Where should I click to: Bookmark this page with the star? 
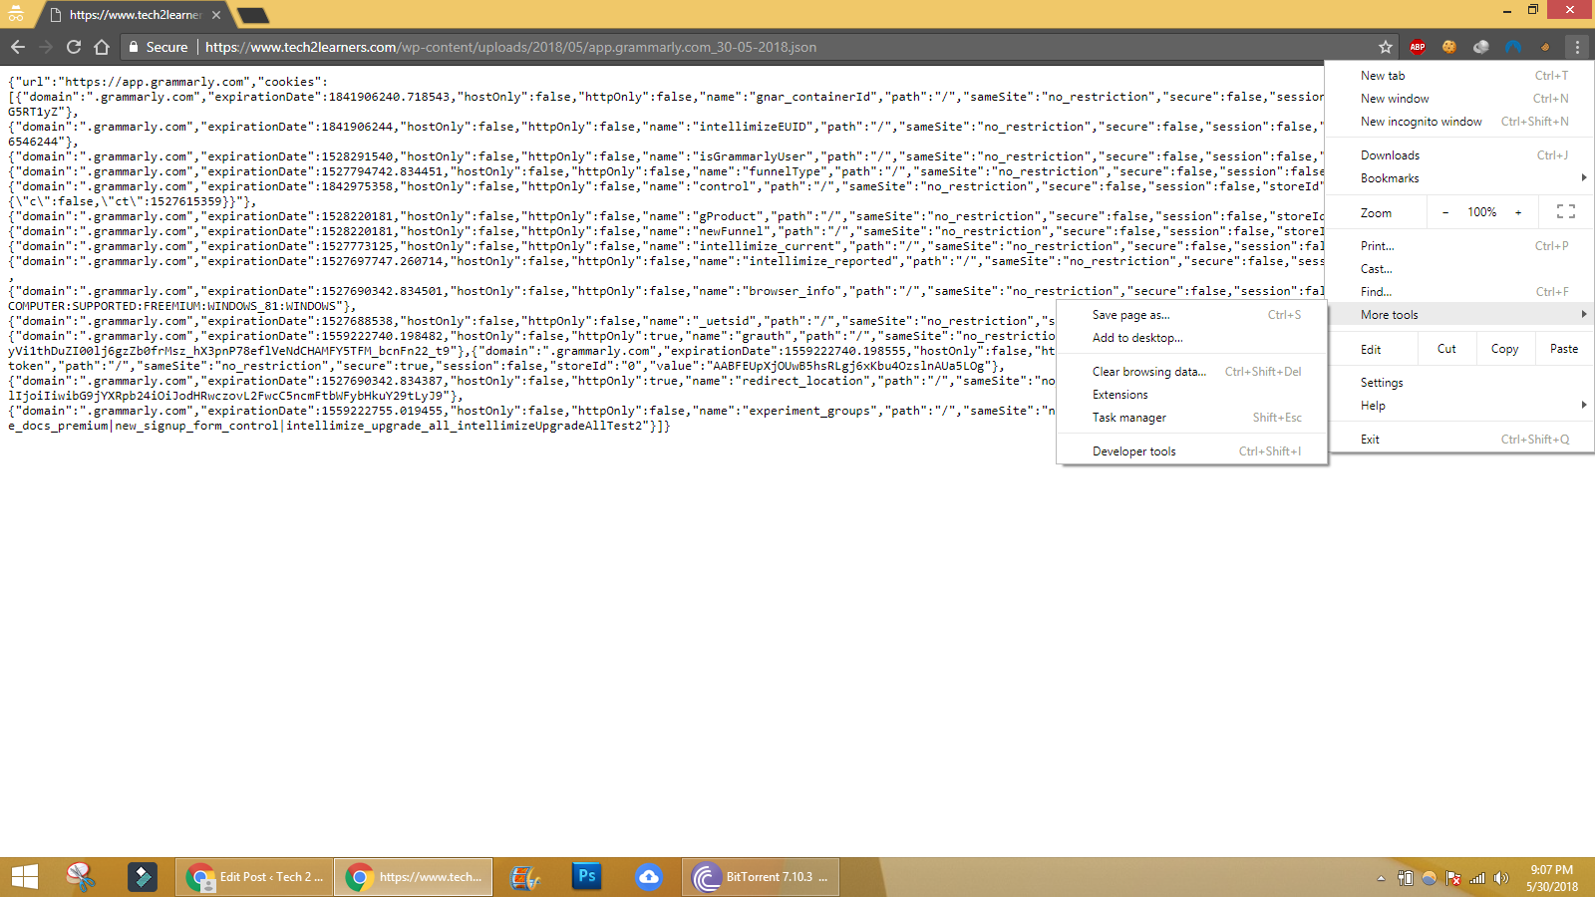pyautogui.click(x=1386, y=47)
